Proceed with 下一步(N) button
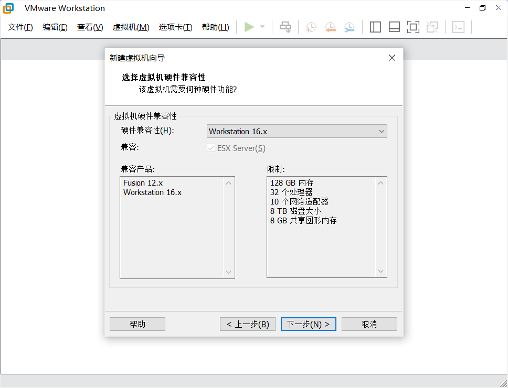The width and height of the screenshot is (508, 388). tap(309, 324)
